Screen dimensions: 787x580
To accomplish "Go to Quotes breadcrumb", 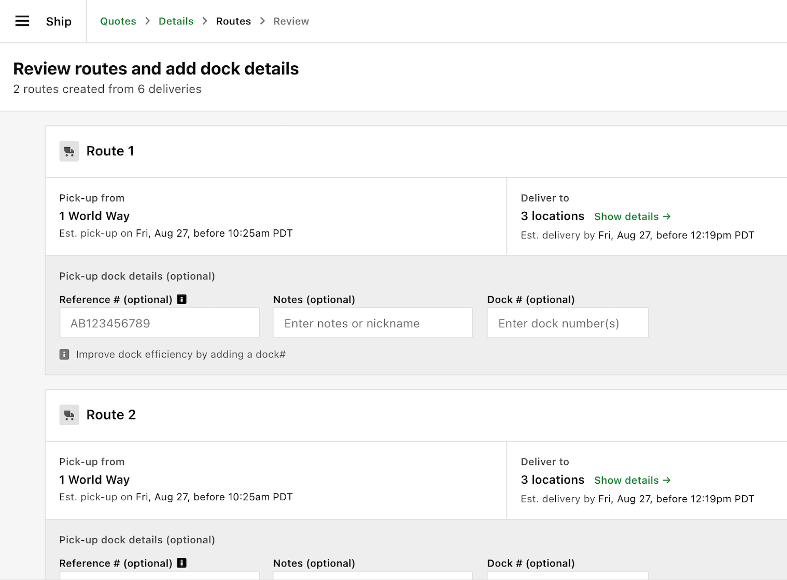I will point(118,21).
